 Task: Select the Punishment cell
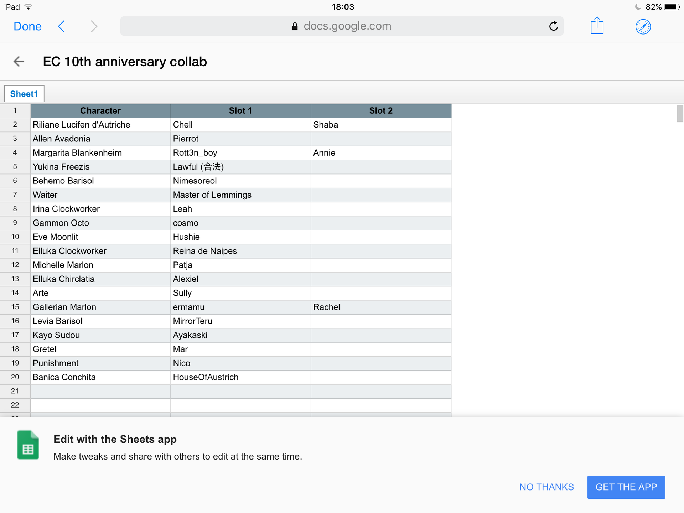100,363
